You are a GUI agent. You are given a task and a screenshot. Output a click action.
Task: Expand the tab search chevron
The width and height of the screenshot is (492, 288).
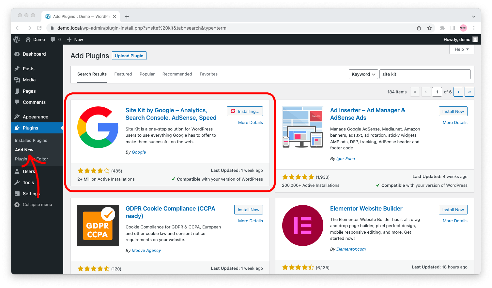473,17
